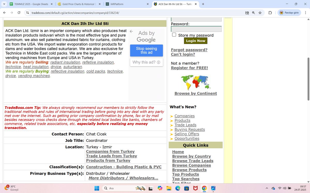Open a new browser tab

pyautogui.click(x=203, y=4)
